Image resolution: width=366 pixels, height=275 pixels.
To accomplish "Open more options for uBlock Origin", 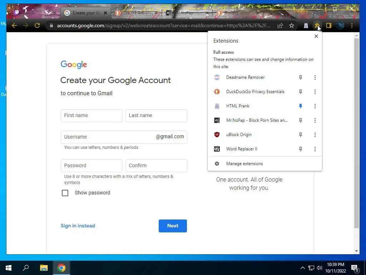I will point(315,135).
